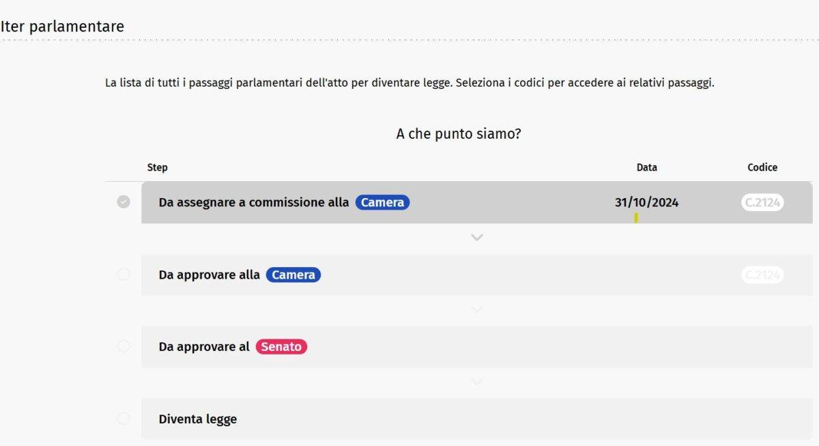Open the faded C.2124 code in the second row

pos(762,275)
